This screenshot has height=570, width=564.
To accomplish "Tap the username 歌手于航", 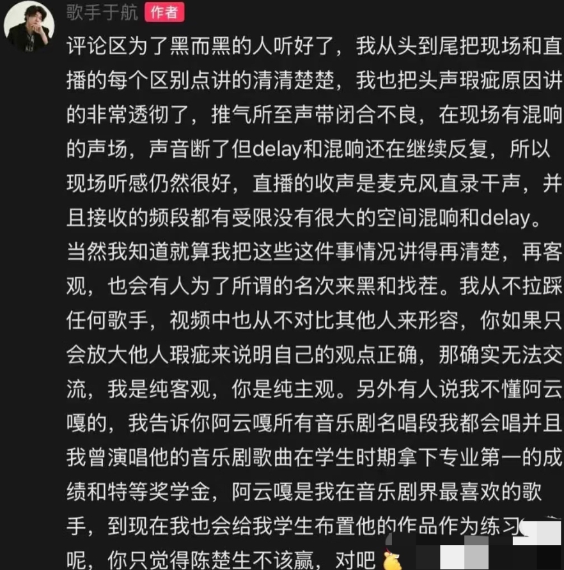I will click(102, 12).
